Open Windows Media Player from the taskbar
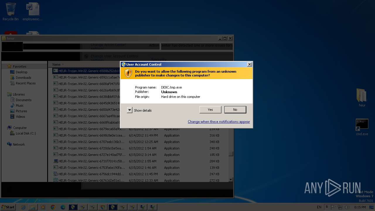375x211 pixels. point(43,207)
